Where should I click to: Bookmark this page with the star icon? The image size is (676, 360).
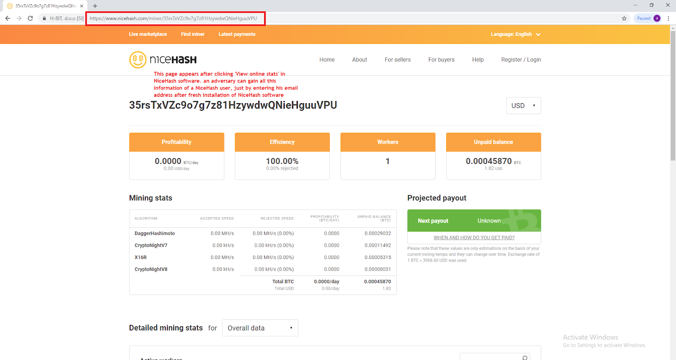pyautogui.click(x=624, y=18)
